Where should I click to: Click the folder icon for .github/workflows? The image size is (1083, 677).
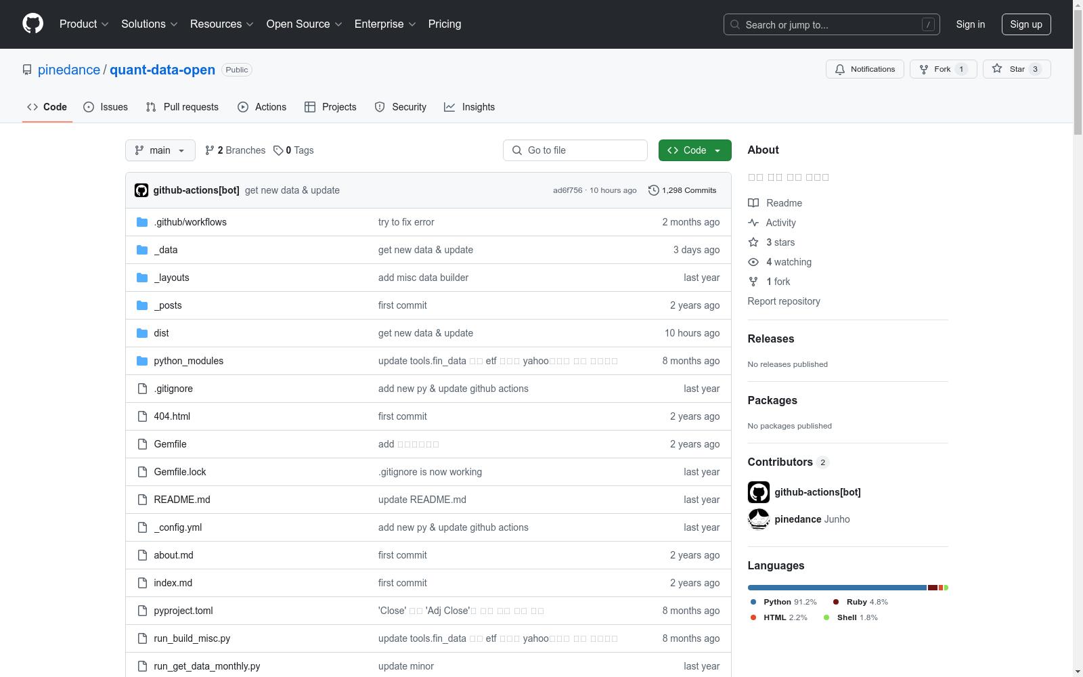coord(142,222)
